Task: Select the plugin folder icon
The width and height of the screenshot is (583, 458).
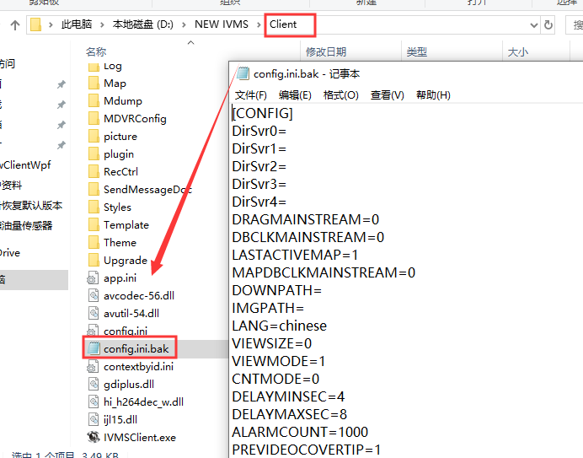Action: pyautogui.click(x=94, y=154)
